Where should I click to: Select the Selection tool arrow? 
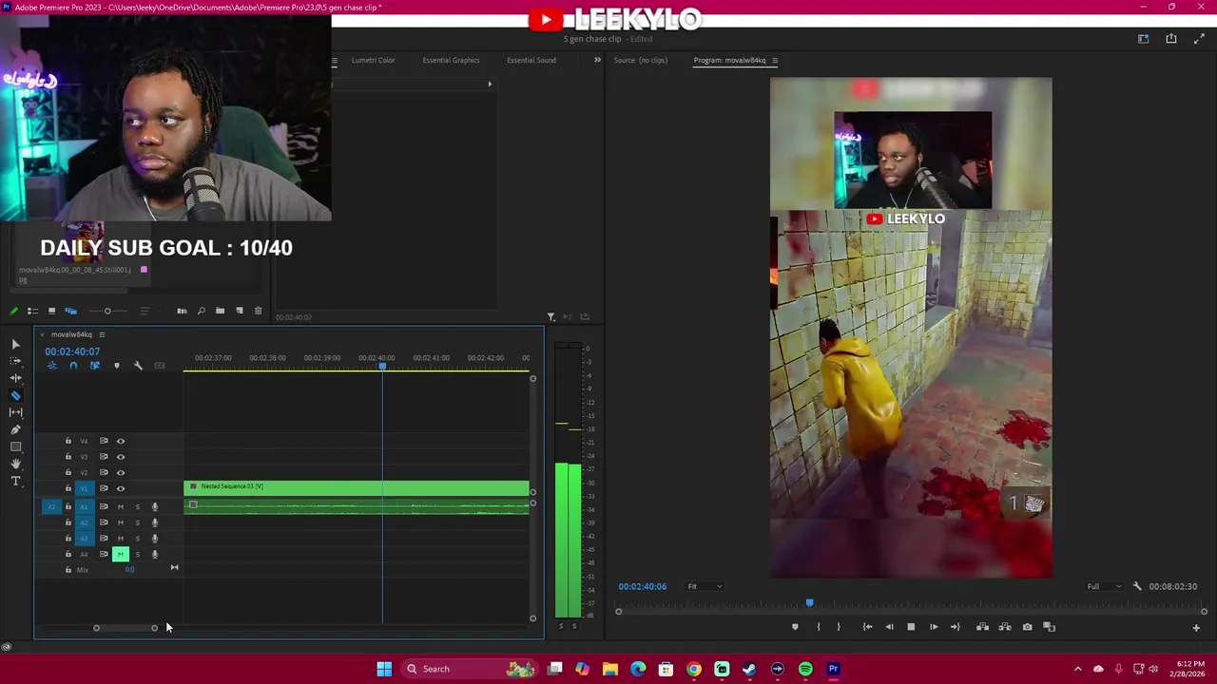(15, 344)
